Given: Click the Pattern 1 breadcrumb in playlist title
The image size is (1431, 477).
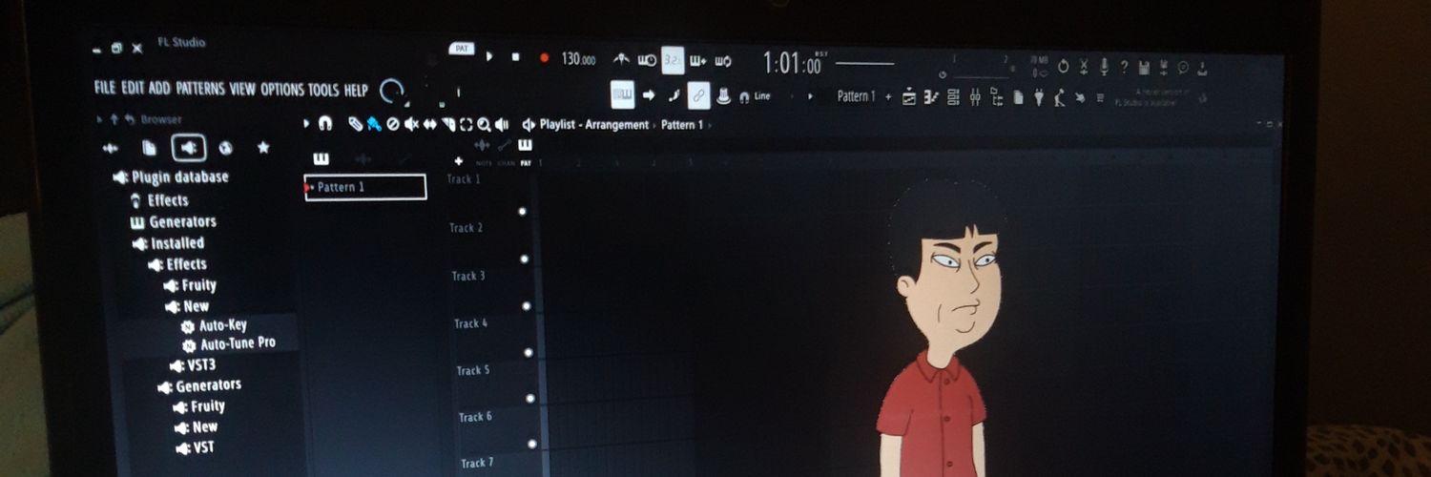Looking at the screenshot, I should [x=682, y=125].
